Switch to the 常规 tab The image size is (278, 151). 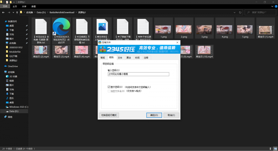coord(103,58)
